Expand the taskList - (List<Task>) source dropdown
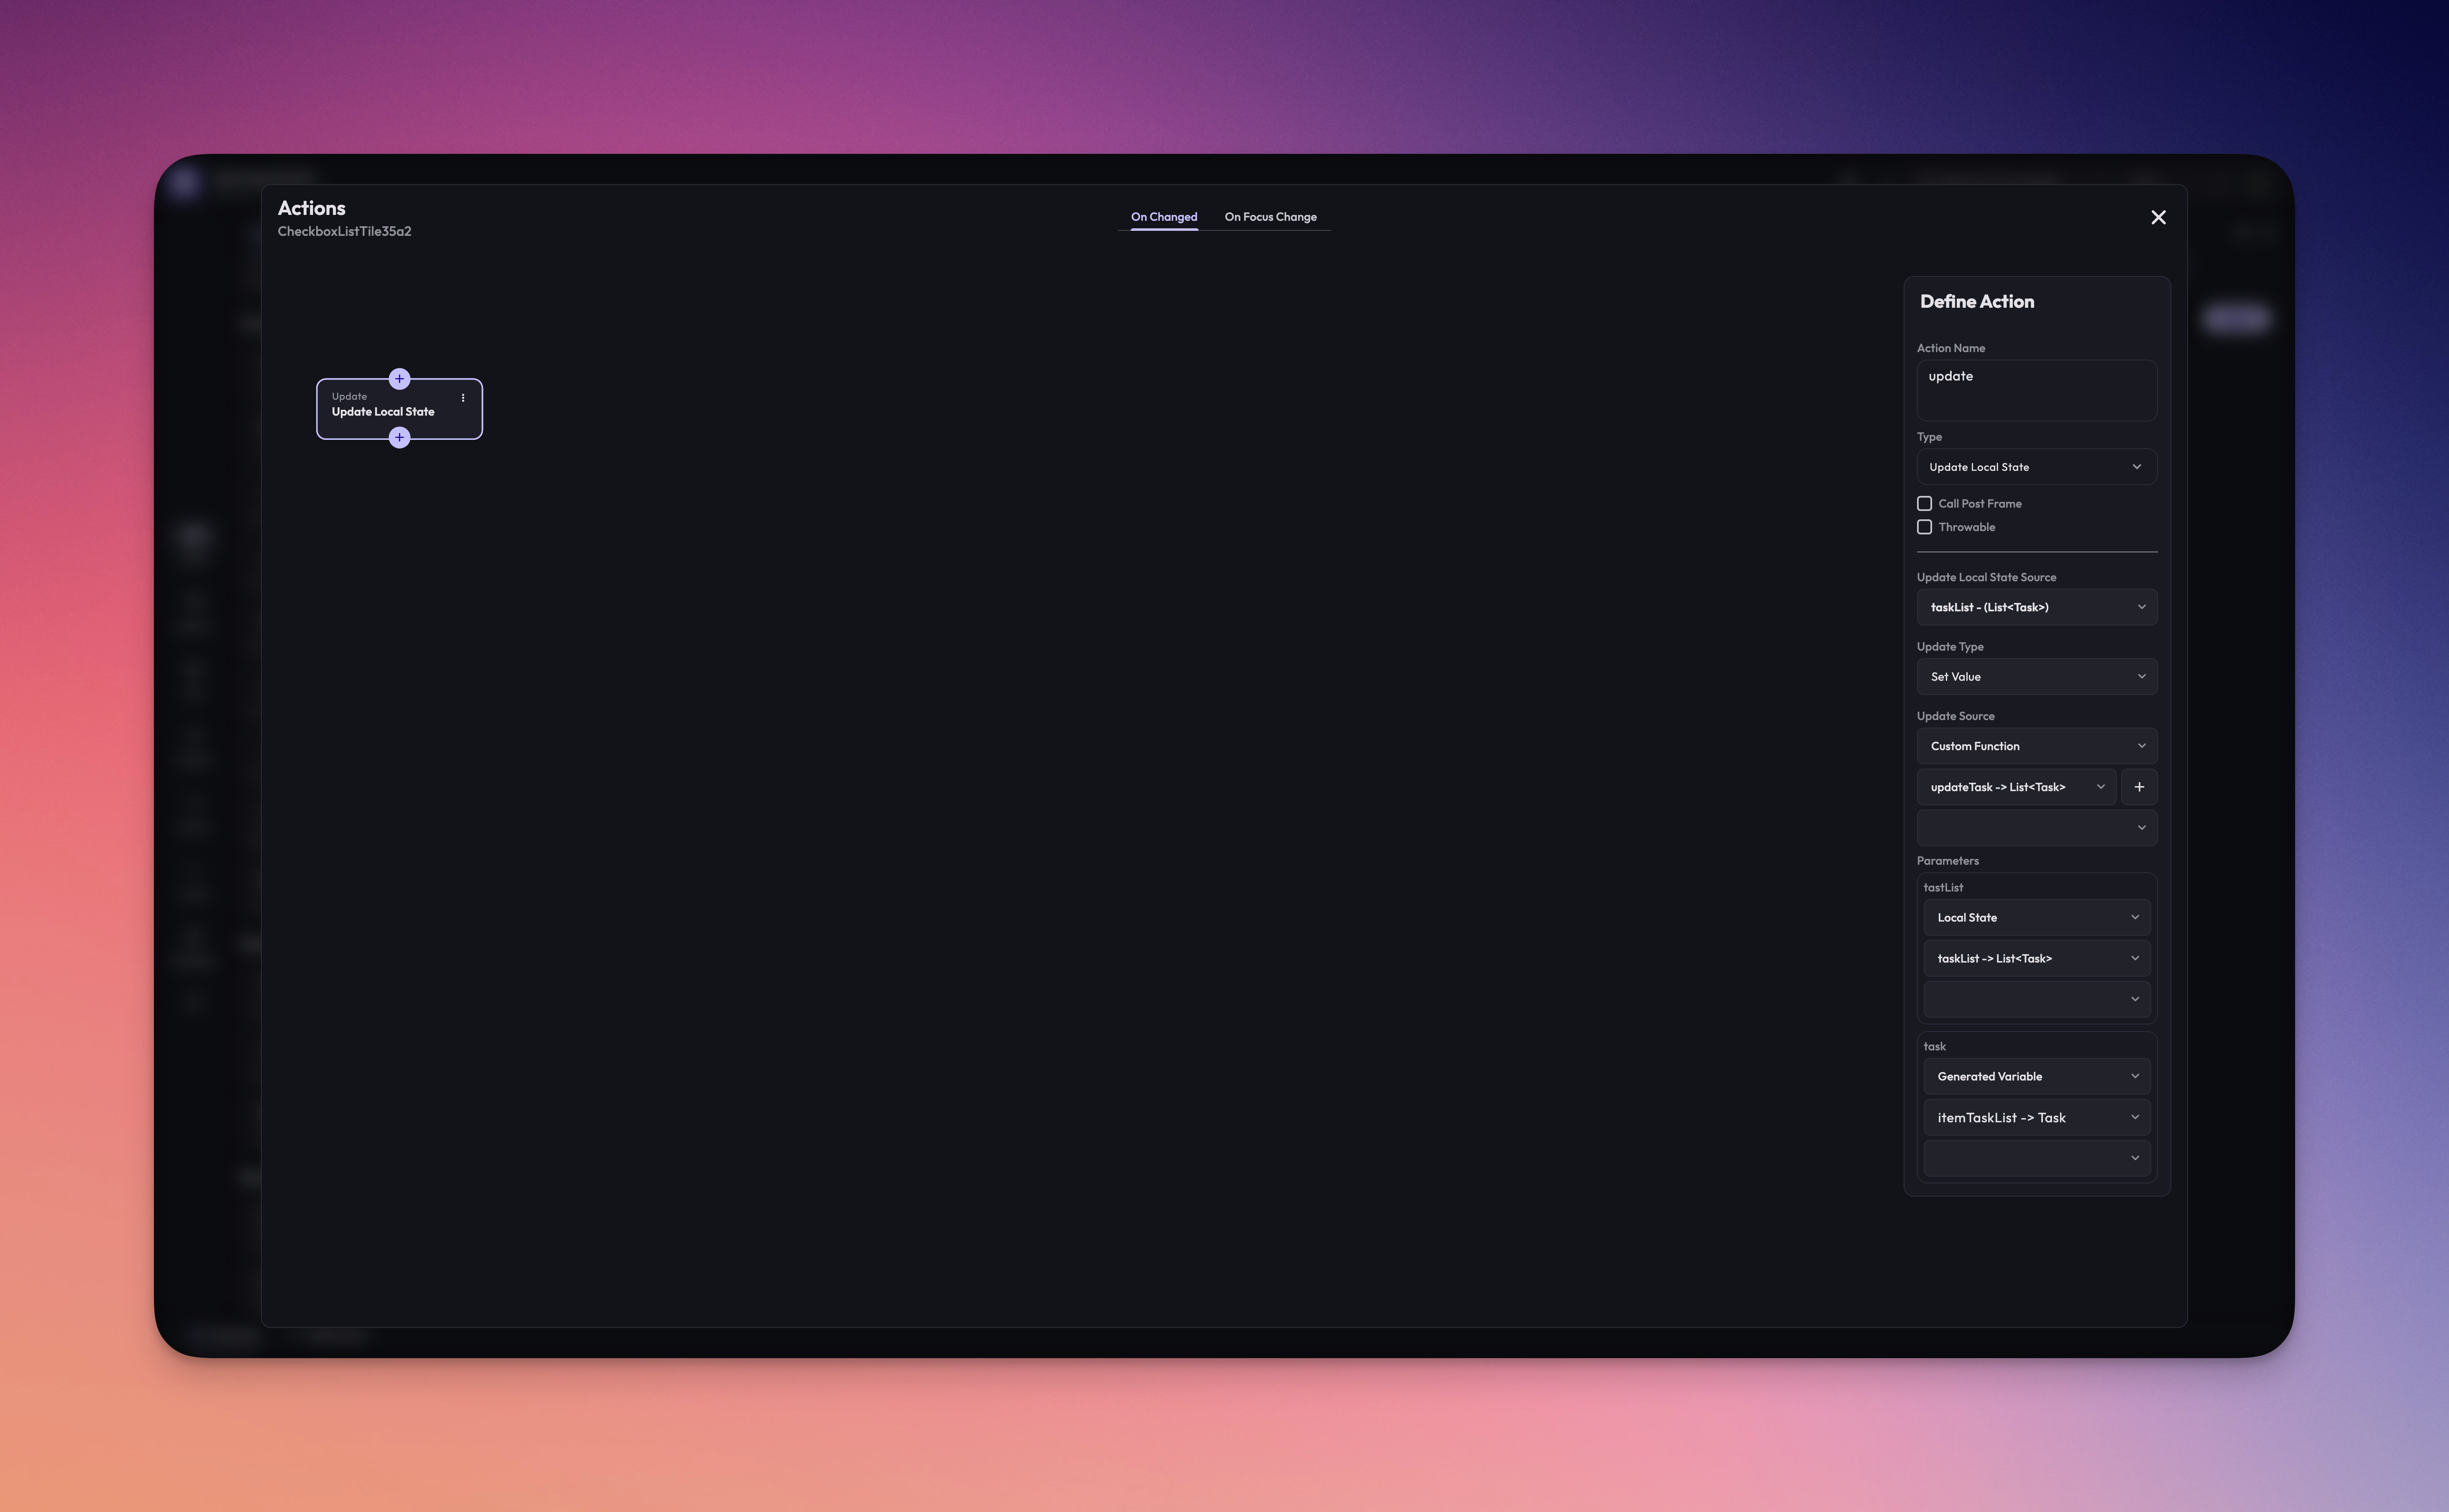The height and width of the screenshot is (1512, 2449). 2036,607
